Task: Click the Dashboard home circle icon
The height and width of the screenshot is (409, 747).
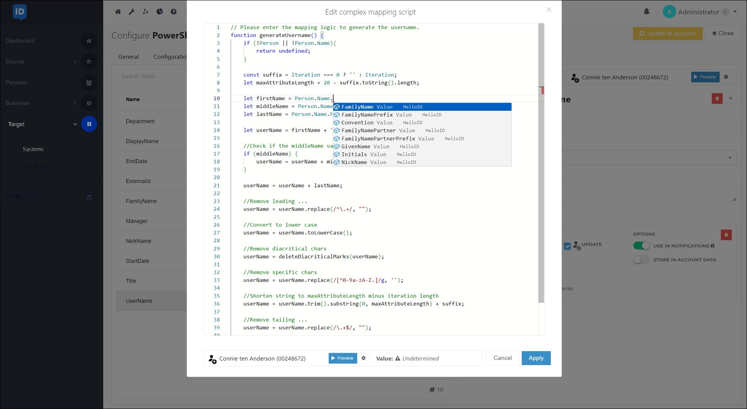Action: (89, 41)
